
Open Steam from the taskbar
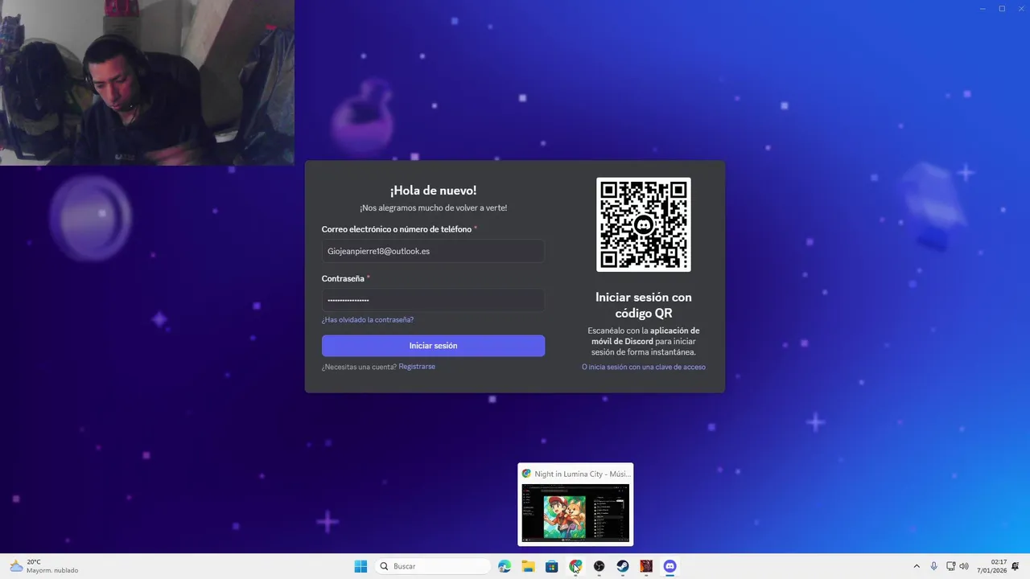(623, 566)
